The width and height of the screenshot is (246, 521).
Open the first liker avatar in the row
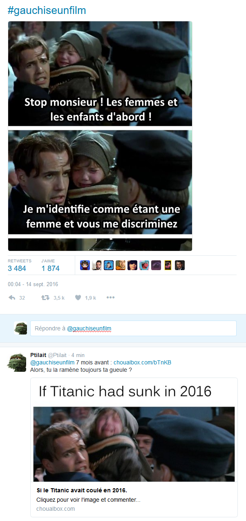coord(85,265)
